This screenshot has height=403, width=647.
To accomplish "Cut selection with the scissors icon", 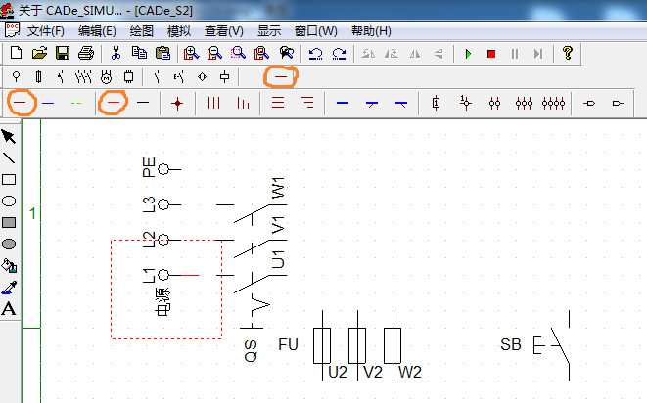I will coord(116,53).
